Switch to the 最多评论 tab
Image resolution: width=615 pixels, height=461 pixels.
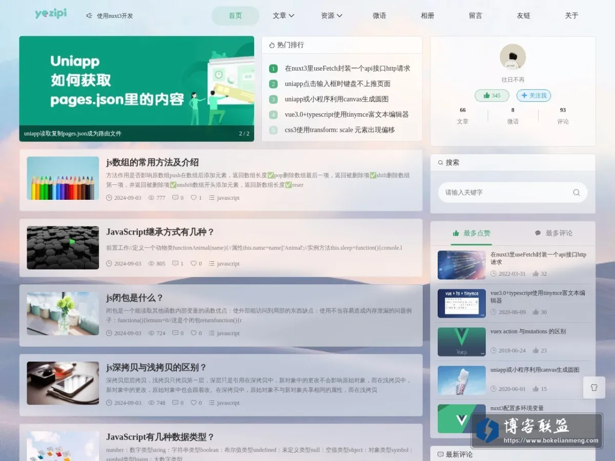click(553, 234)
